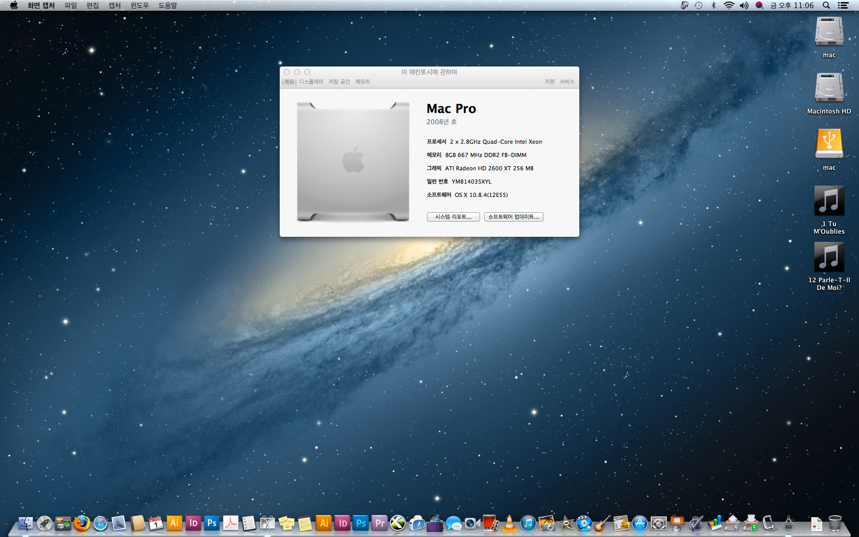Switch to the 디스플레이 tab
Screen dimensions: 859x537
pyautogui.click(x=311, y=82)
